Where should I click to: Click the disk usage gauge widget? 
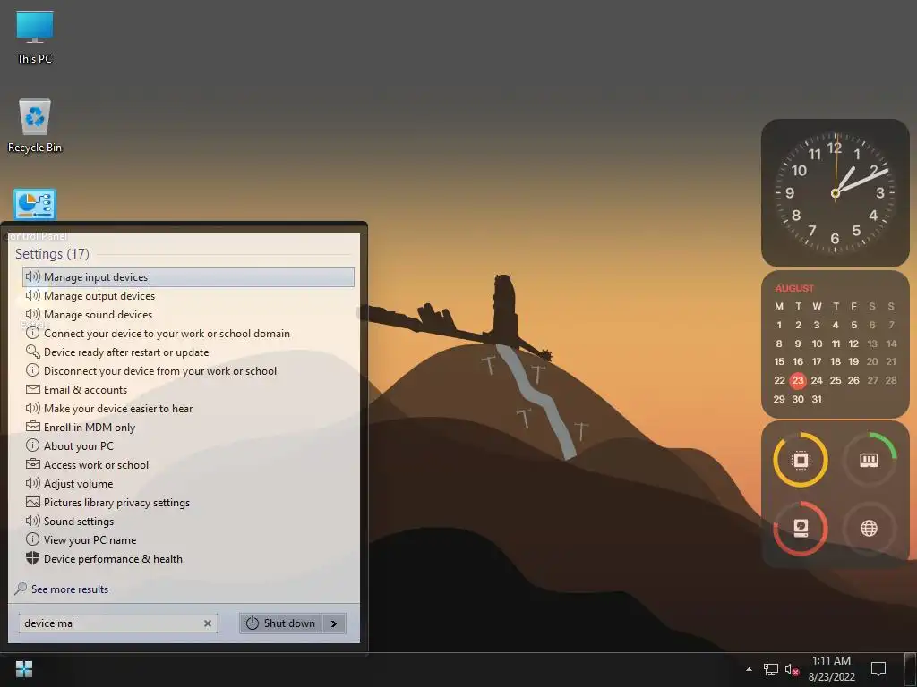click(801, 528)
